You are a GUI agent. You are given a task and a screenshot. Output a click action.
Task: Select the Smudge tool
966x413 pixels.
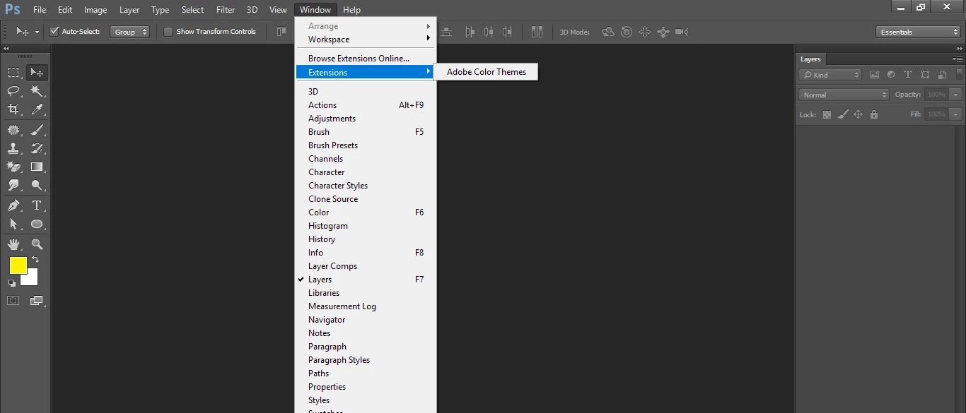[13, 185]
